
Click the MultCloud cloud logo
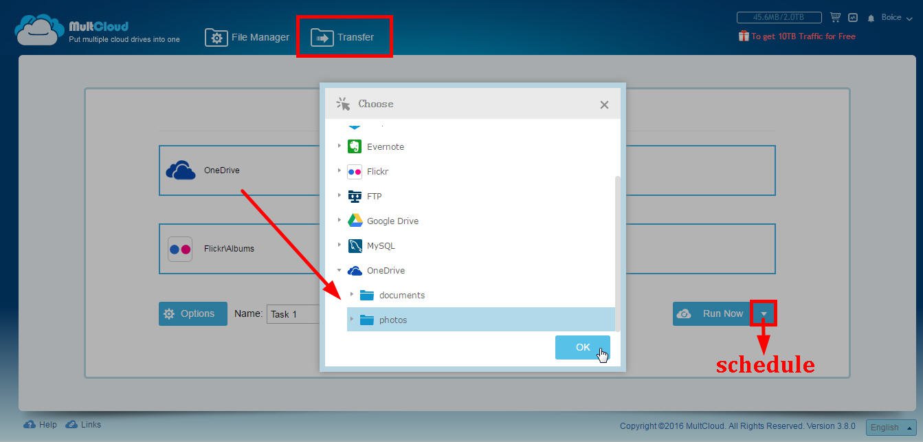tap(40, 30)
